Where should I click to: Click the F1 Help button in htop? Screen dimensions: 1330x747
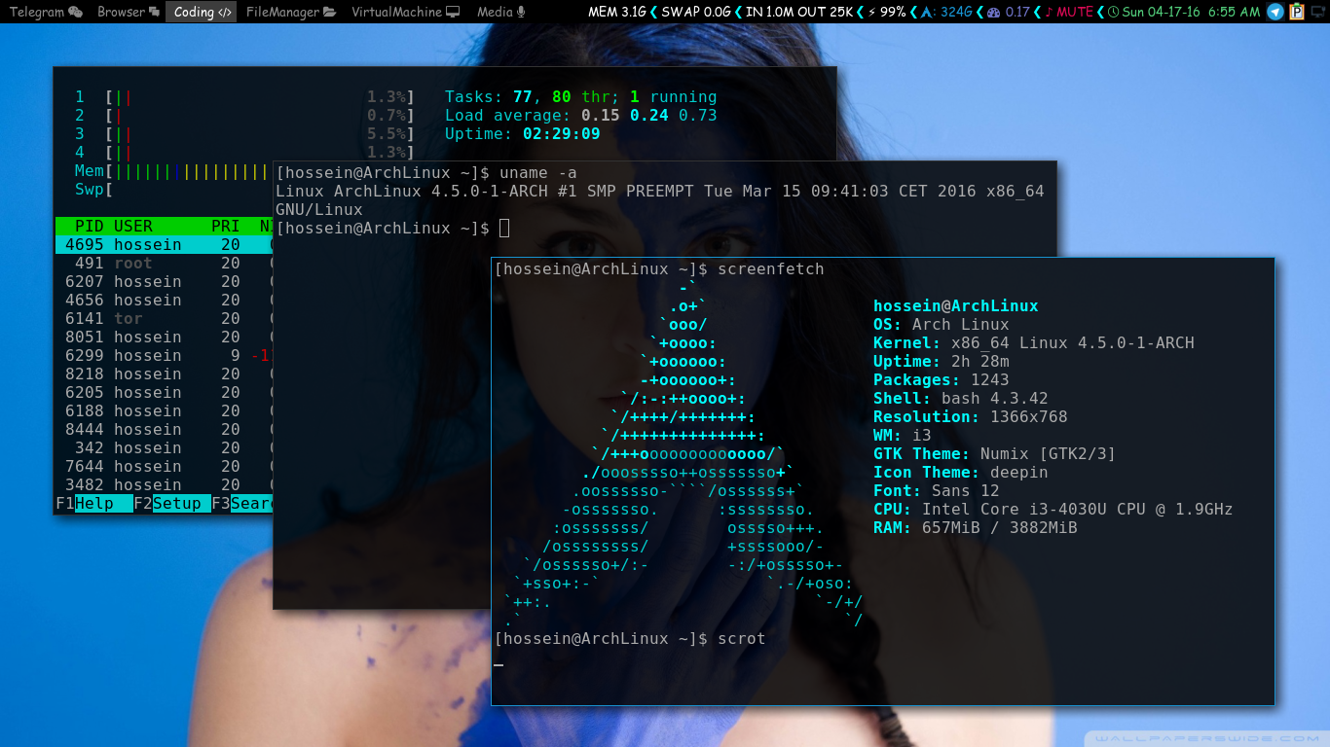[94, 503]
